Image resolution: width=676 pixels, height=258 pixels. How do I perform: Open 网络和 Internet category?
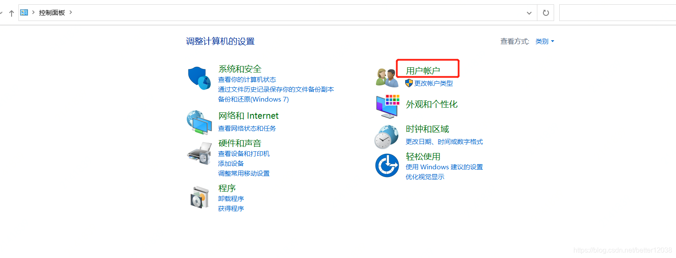pos(249,116)
